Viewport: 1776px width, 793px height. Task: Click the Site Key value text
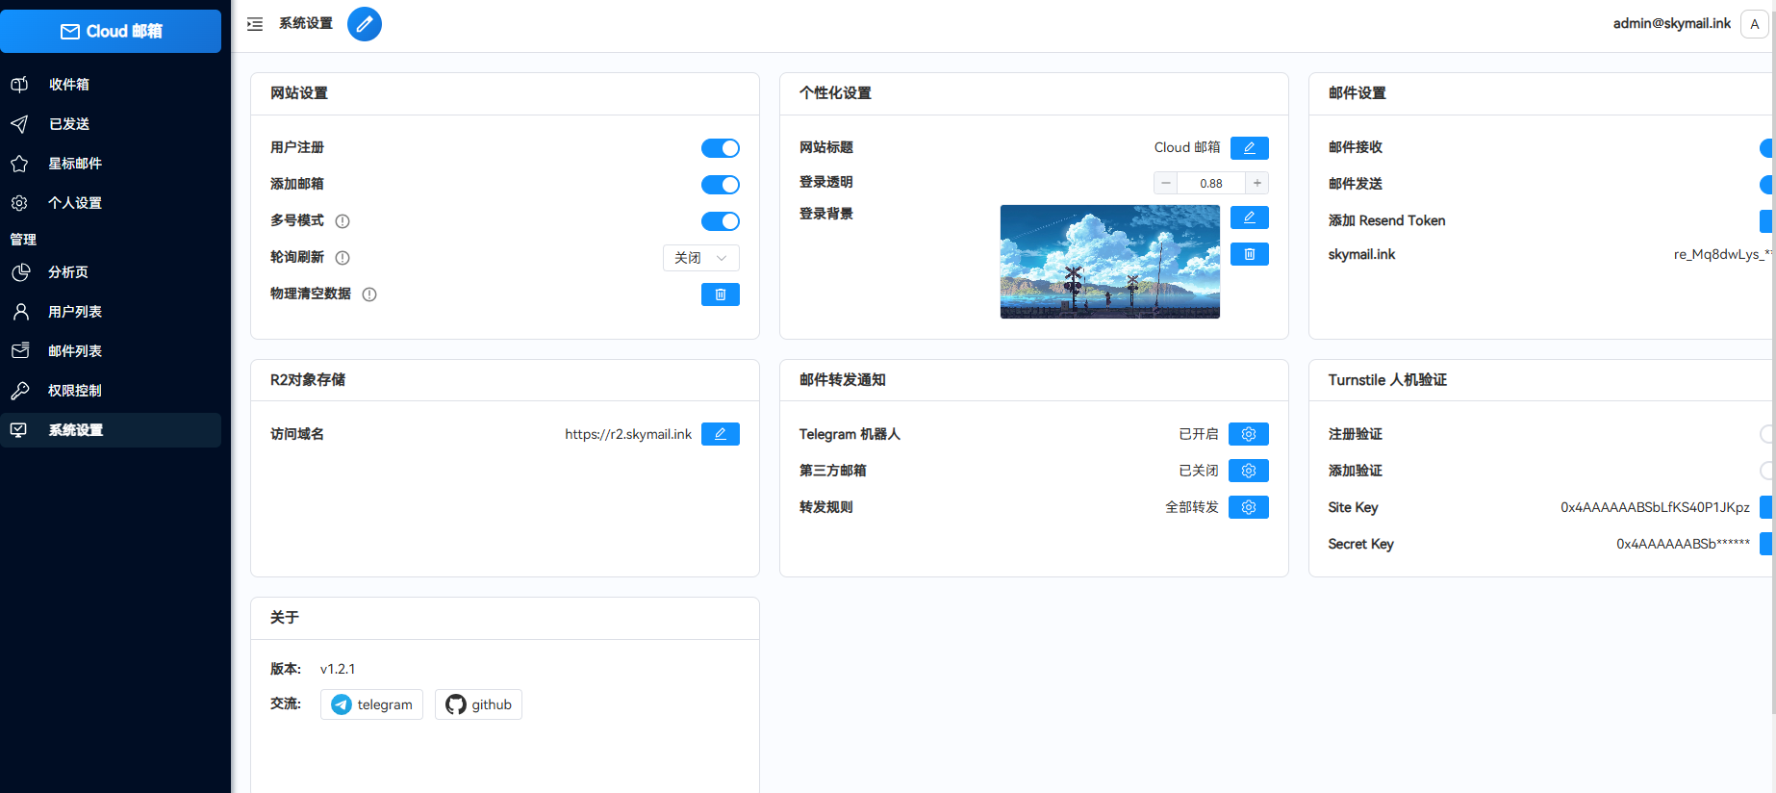point(1655,507)
